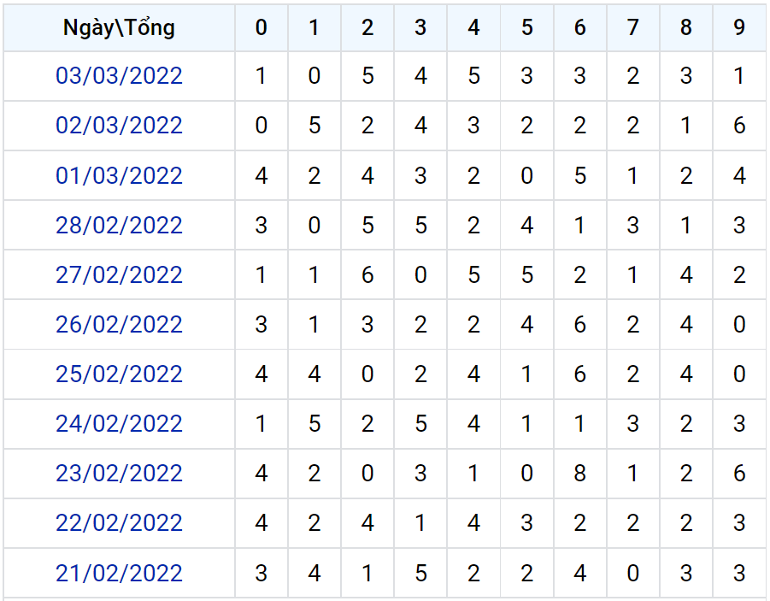Viewport: 770px width, 601px height.
Task: Click the column 9 header
Action: (739, 27)
